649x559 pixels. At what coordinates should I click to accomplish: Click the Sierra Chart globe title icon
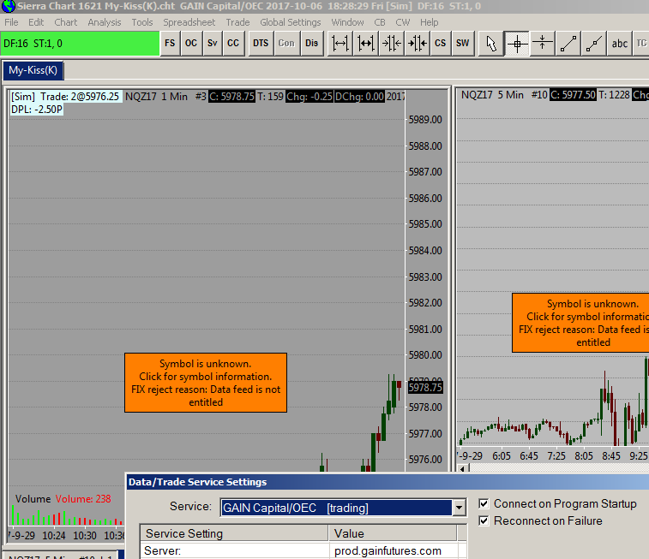[x=9, y=6]
